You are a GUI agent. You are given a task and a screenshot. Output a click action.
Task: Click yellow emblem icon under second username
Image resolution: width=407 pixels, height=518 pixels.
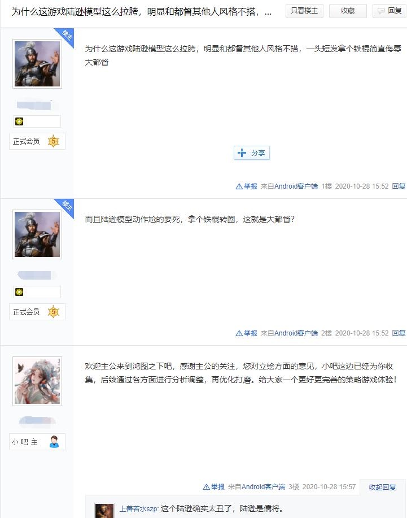(19, 291)
